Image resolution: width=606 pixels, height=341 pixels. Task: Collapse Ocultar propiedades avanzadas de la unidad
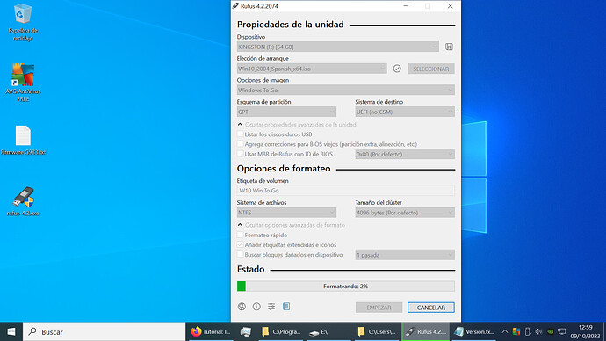(x=297, y=125)
